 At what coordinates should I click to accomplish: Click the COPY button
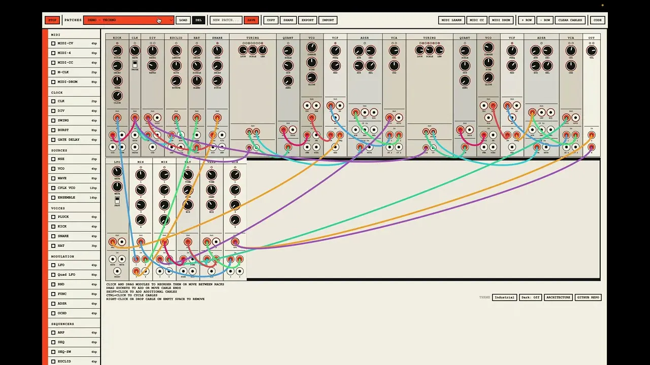[x=271, y=20]
